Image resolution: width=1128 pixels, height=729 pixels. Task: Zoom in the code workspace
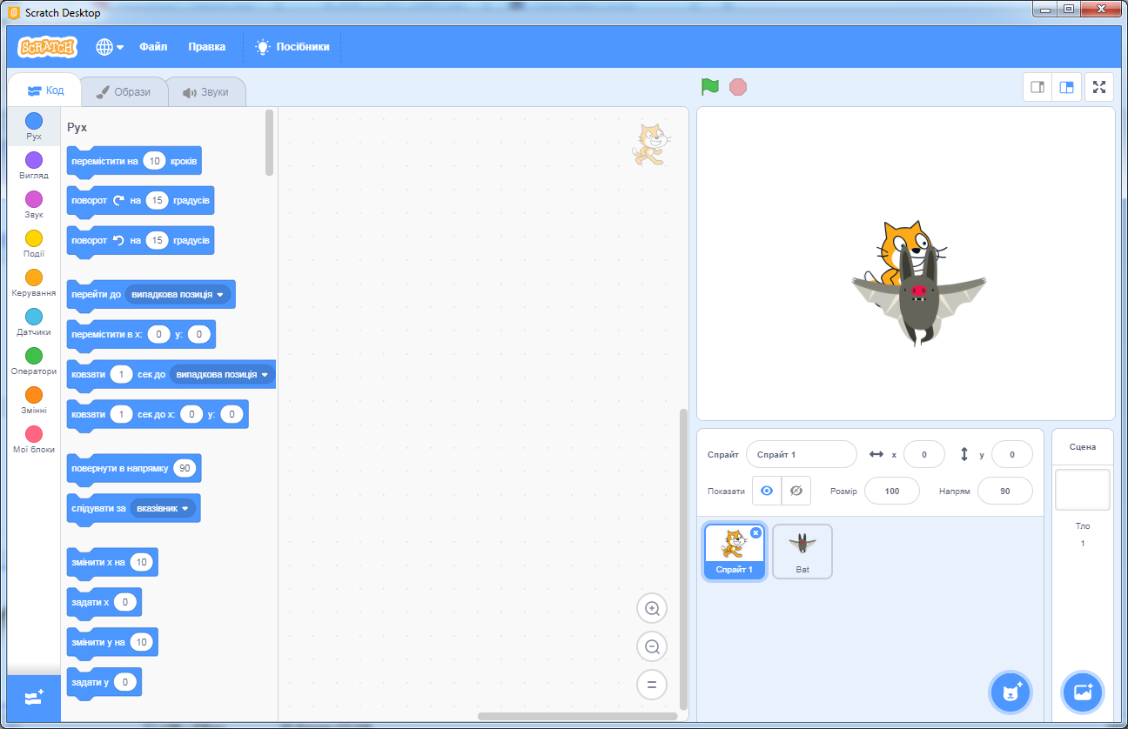coord(652,608)
